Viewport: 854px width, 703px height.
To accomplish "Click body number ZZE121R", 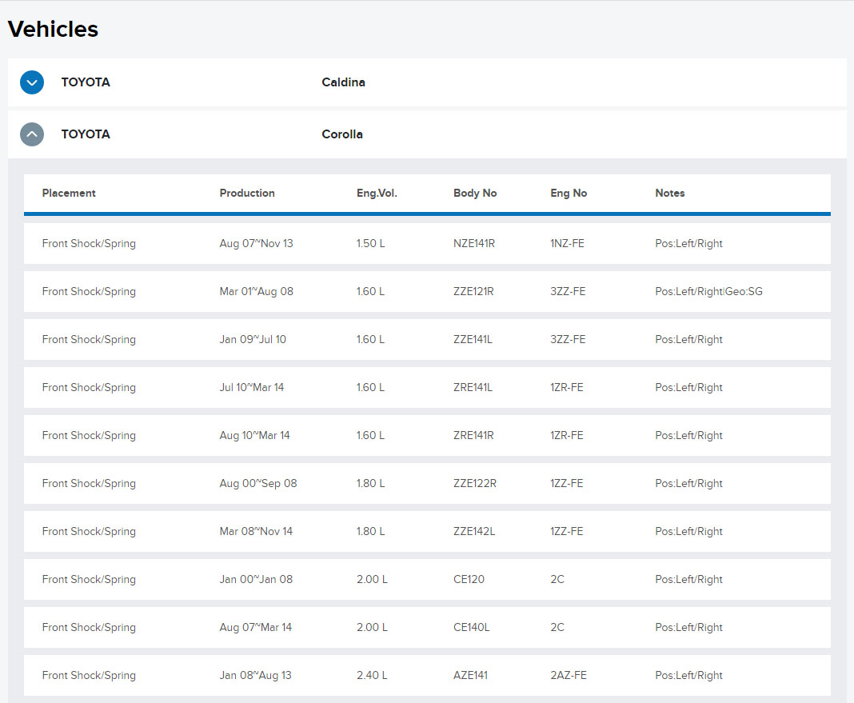I will coord(473,291).
